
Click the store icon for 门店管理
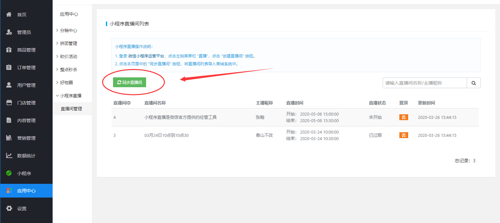pos(9,103)
